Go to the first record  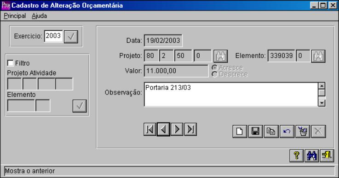coord(150,129)
